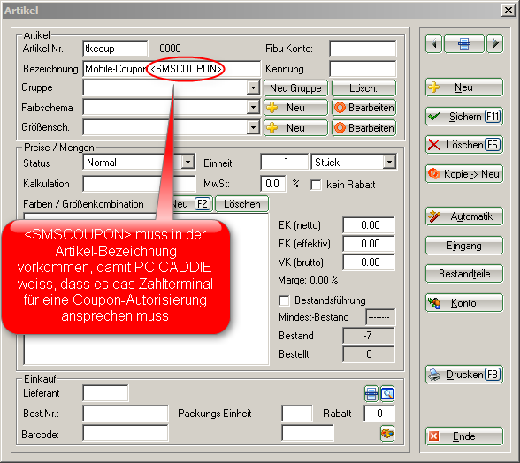Click the supplier list icon beside magnifier
Image resolution: width=520 pixels, height=463 pixels.
[371, 394]
